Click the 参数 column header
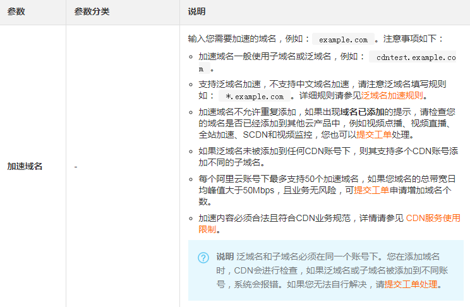The width and height of the screenshot is (470, 307). coord(16,12)
